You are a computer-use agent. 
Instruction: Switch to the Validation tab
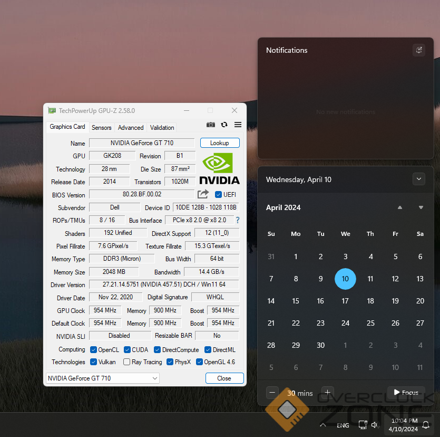[162, 128]
